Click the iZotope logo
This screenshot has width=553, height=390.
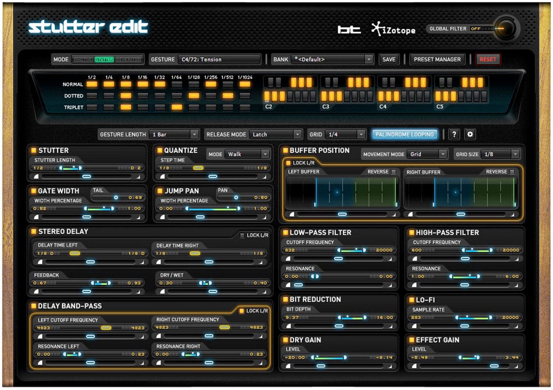pos(393,29)
